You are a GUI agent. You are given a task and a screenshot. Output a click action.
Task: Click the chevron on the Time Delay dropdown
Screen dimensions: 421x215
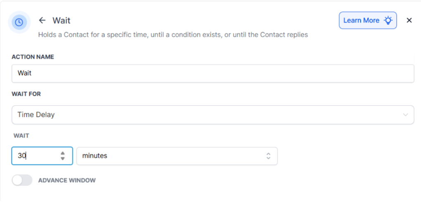405,115
